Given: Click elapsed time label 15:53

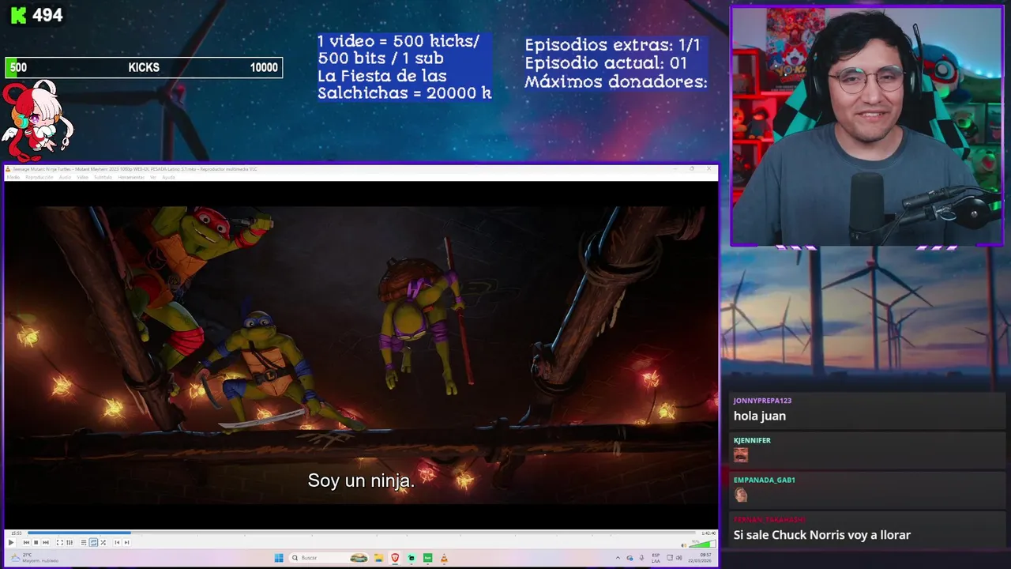Looking at the screenshot, I should point(17,533).
